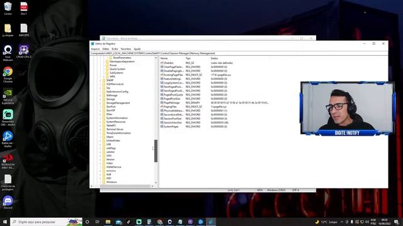Open the CPUID CPU-Z desktop shortcut
Viewport: 403px width, 226px height.
tap(24, 51)
